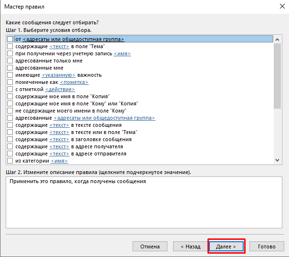Viewport: 289px width, 257px height.
Task: Click the Далее button
Action: tap(226, 247)
